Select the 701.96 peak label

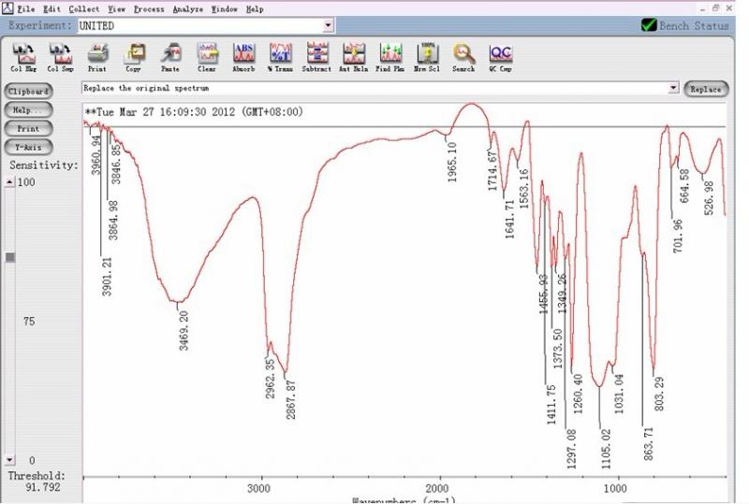coord(678,236)
